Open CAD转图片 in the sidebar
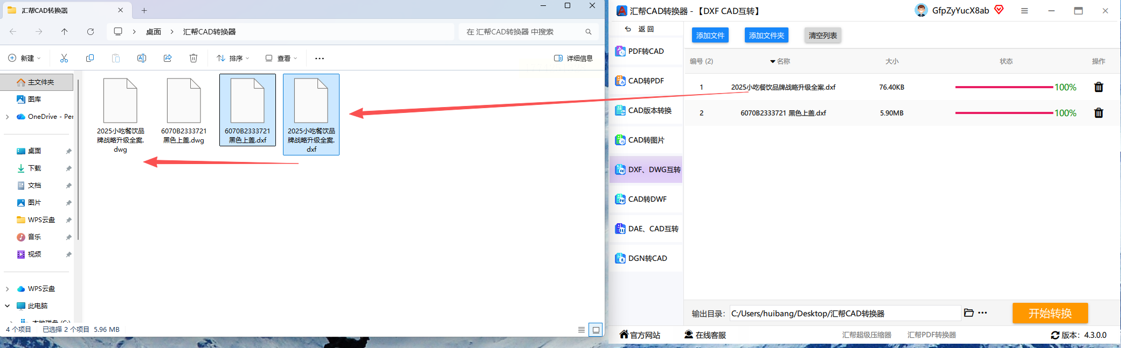Image resolution: width=1121 pixels, height=348 pixels. 646,140
